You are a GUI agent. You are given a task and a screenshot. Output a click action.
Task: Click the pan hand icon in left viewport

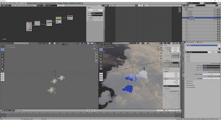tap(96, 56)
